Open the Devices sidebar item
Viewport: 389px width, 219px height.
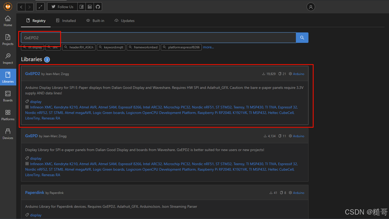tap(8, 134)
